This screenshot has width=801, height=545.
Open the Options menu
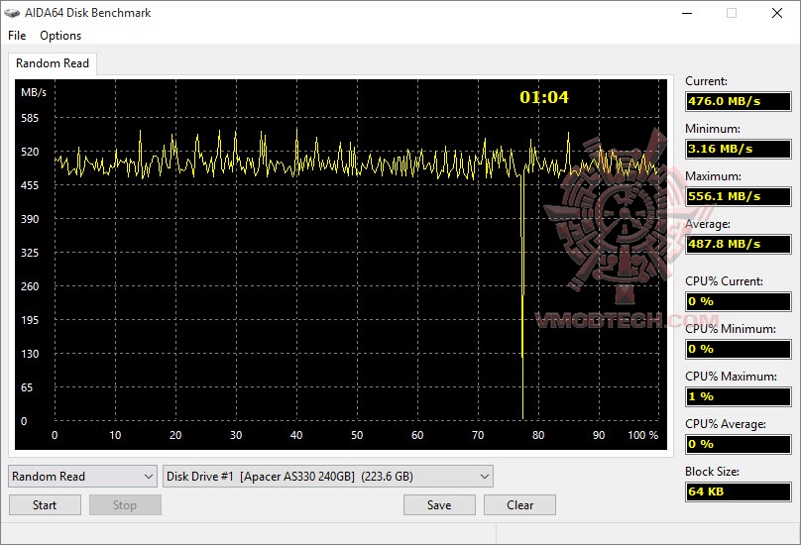(60, 36)
